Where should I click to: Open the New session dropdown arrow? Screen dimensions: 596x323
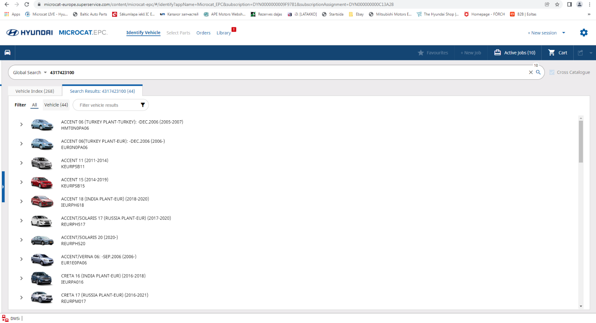click(564, 33)
